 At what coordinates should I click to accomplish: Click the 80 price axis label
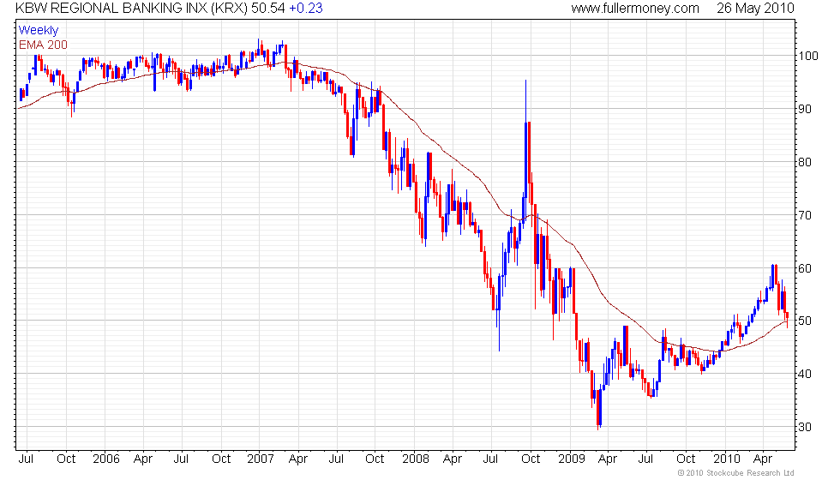(805, 162)
